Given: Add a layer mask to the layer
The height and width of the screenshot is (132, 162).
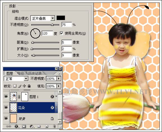Looking at the screenshot, I should pos(24,126).
